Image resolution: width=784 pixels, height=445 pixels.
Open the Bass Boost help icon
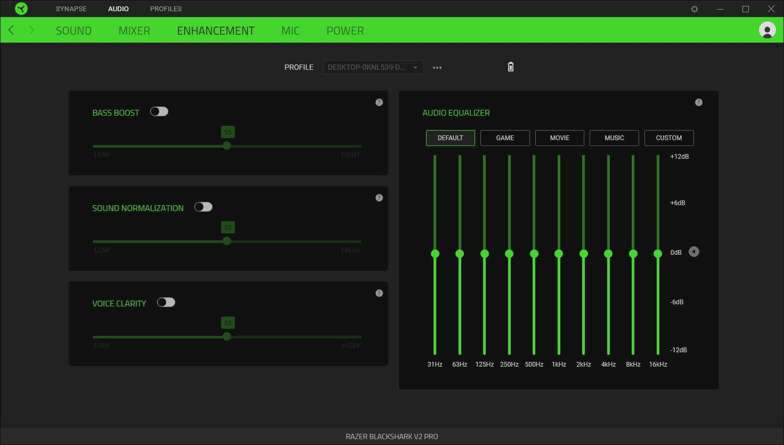[x=379, y=102]
